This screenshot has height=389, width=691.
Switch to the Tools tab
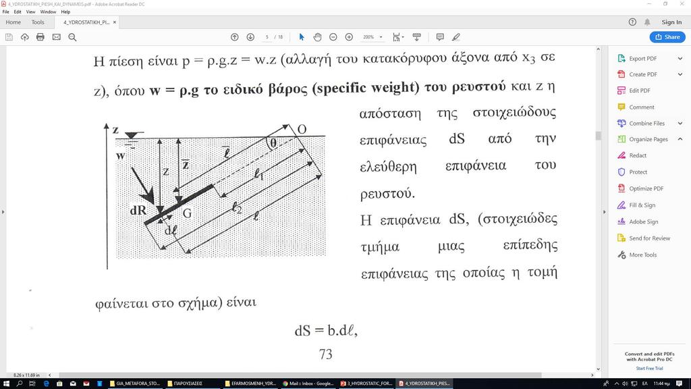click(38, 22)
